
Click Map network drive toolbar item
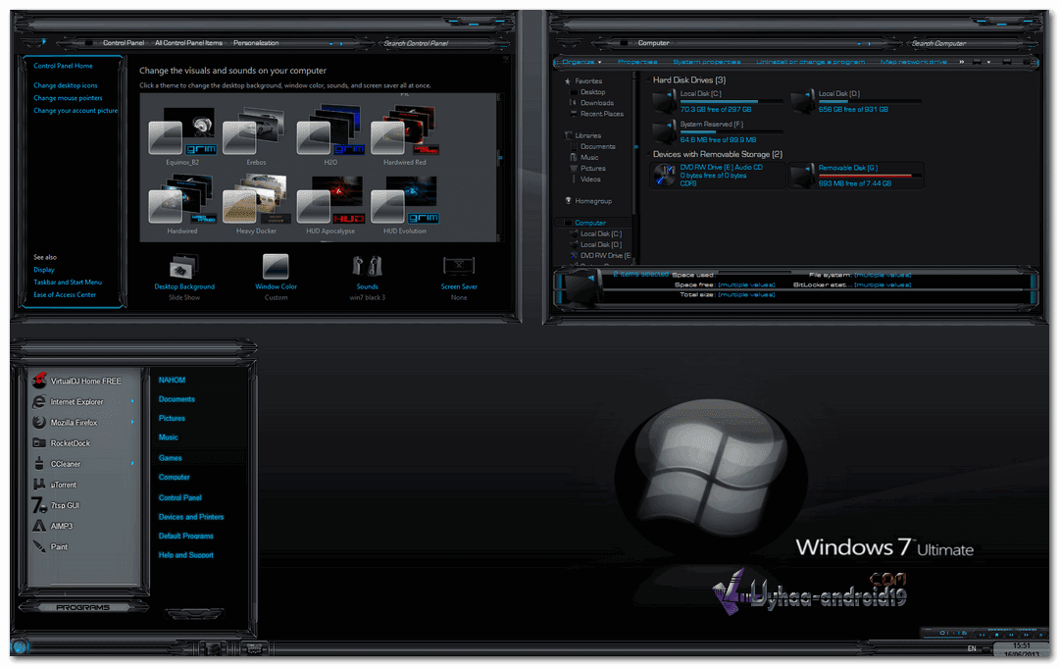(x=913, y=62)
